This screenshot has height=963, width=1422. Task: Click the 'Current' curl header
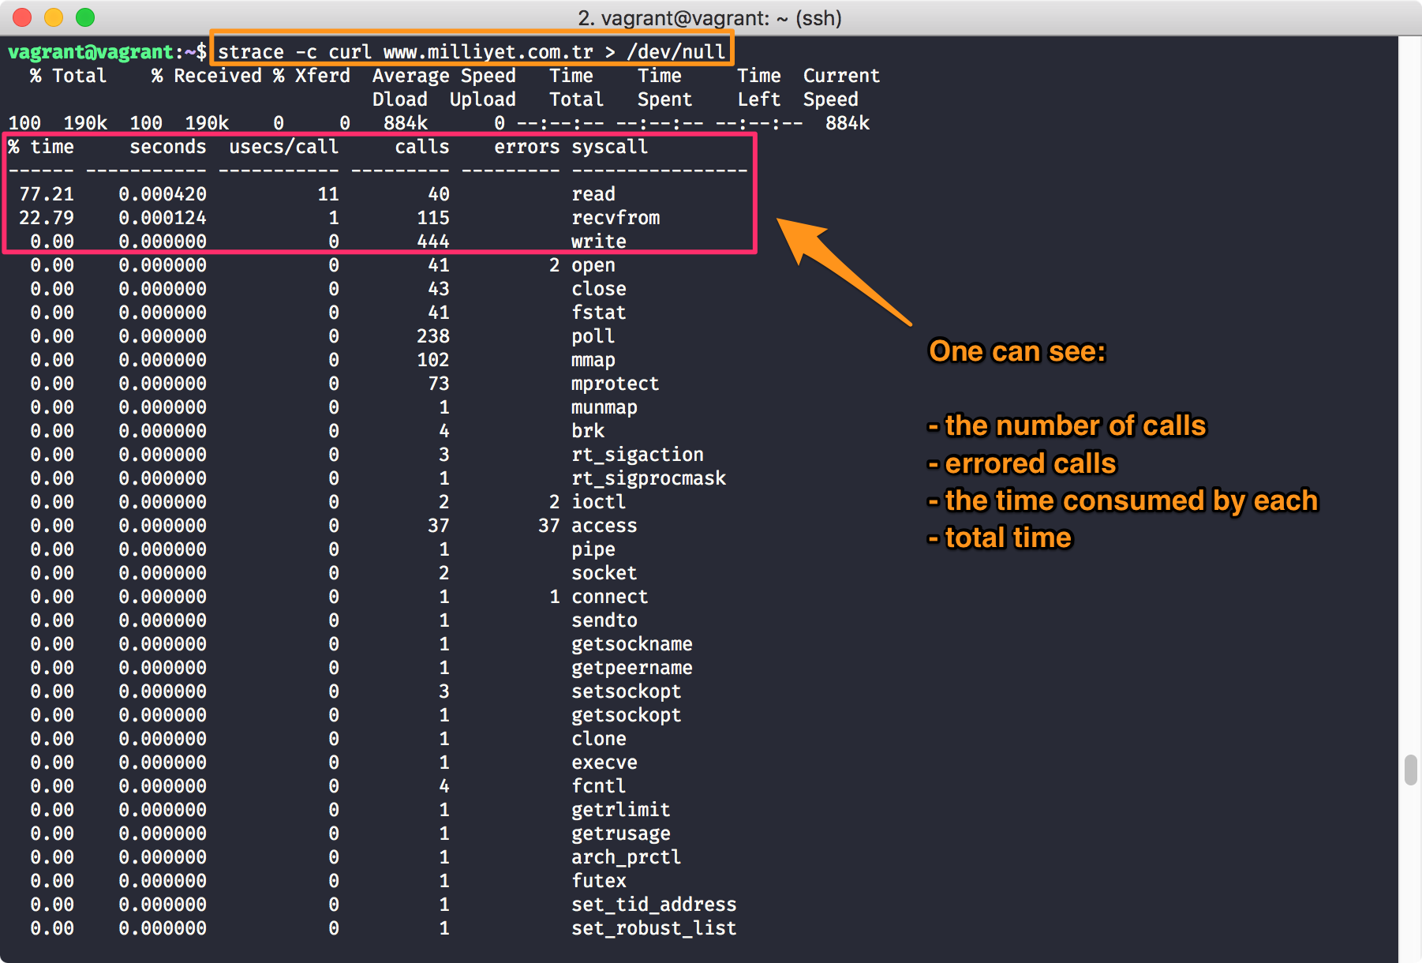tap(841, 76)
